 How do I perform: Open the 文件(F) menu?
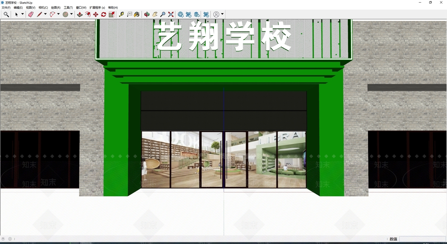6,8
